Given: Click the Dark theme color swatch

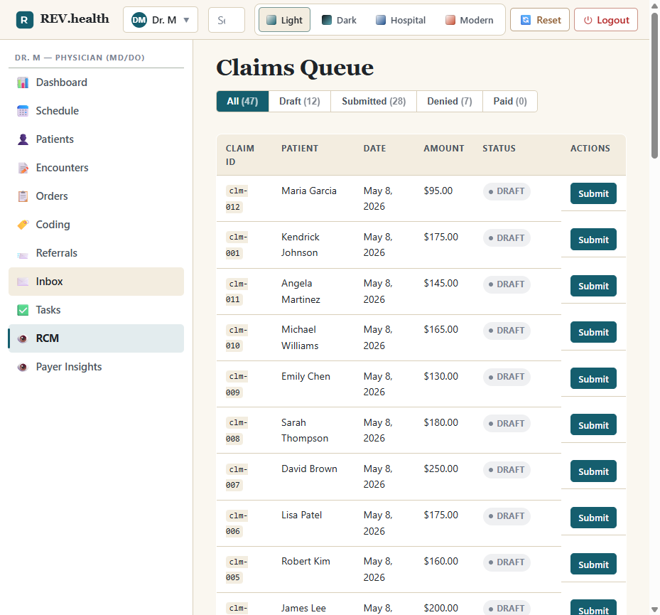Looking at the screenshot, I should pos(327,20).
